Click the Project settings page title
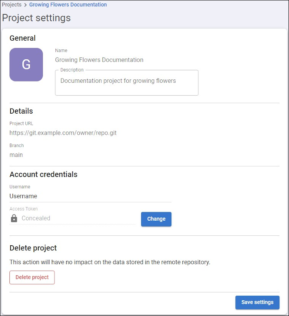 37,18
